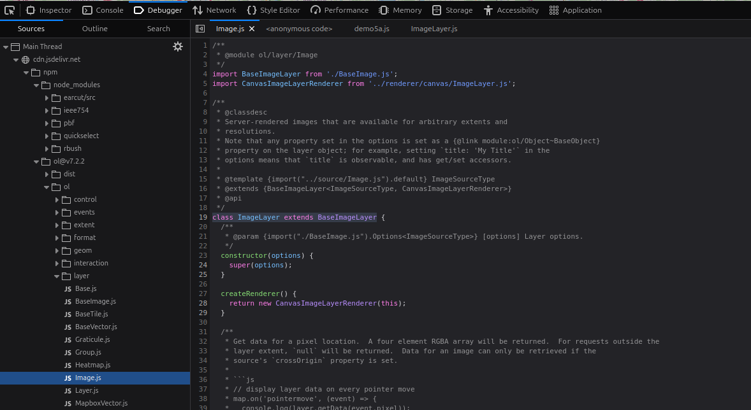Viewport: 751px width, 410px height.
Task: Open the Application panel
Action: click(x=575, y=10)
